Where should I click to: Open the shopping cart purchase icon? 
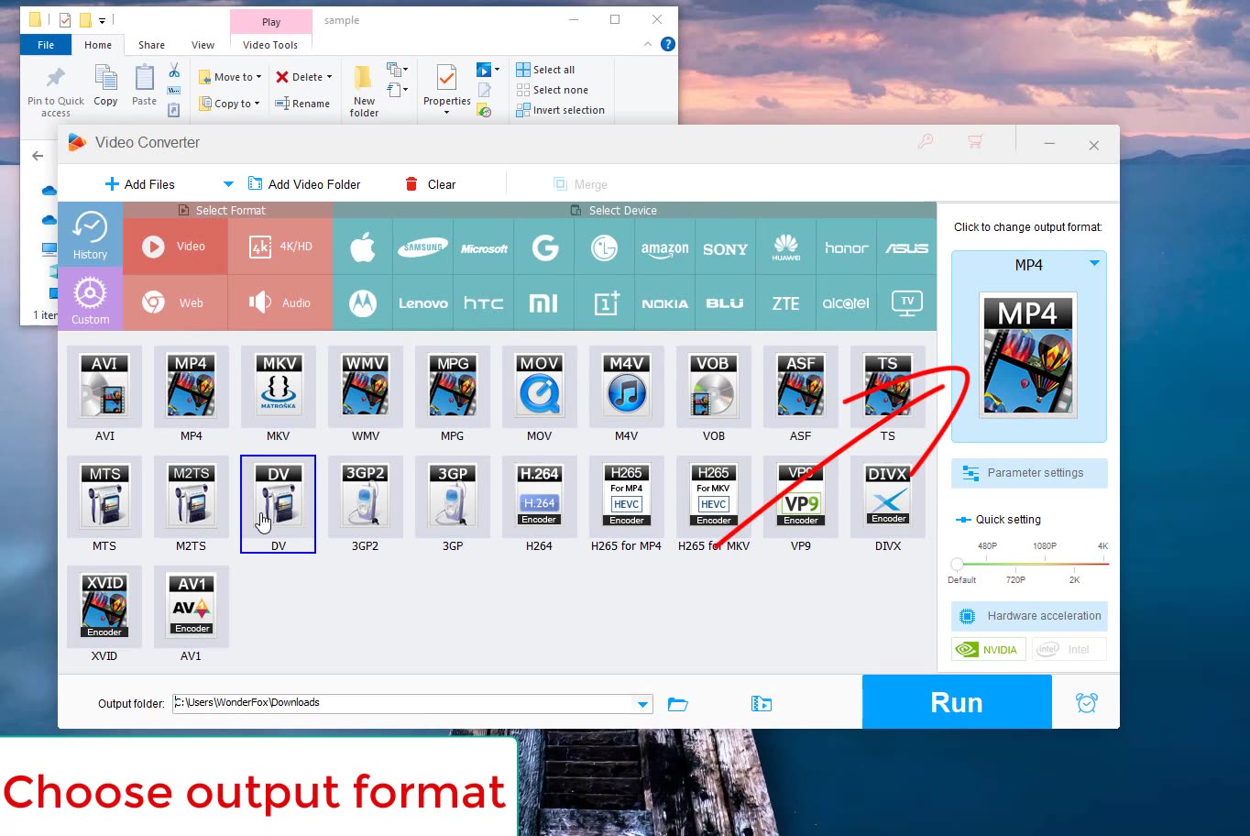tap(975, 141)
